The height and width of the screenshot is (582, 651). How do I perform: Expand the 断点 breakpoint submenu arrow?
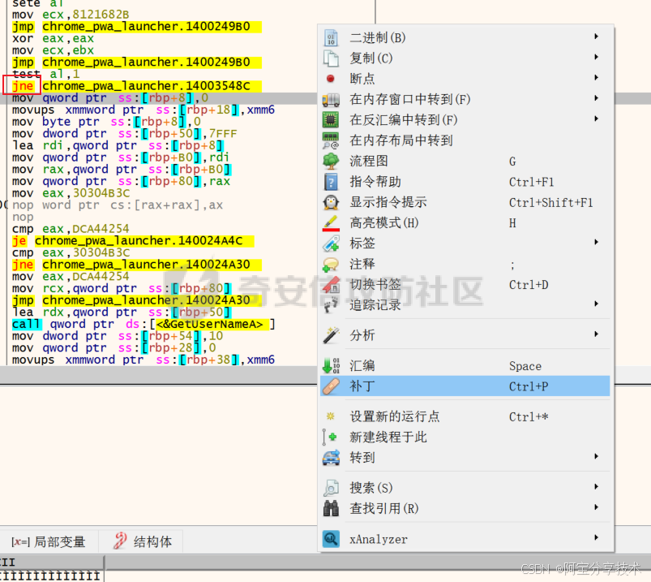tap(596, 77)
